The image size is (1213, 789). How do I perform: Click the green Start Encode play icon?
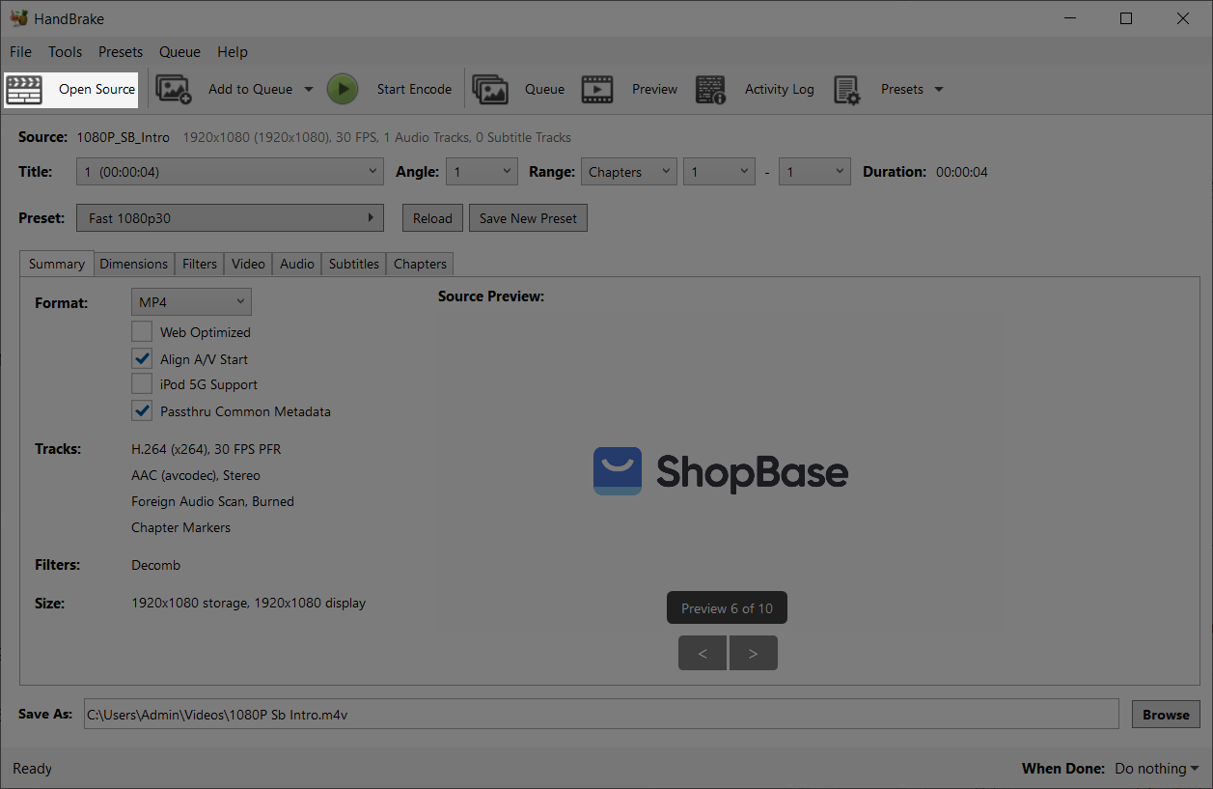click(x=342, y=89)
